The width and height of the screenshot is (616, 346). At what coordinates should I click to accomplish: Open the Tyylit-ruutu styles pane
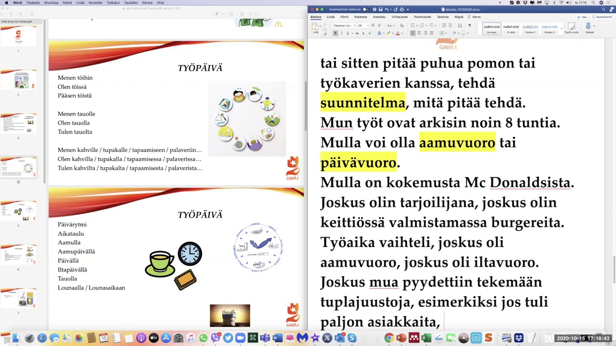pyautogui.click(x=572, y=28)
